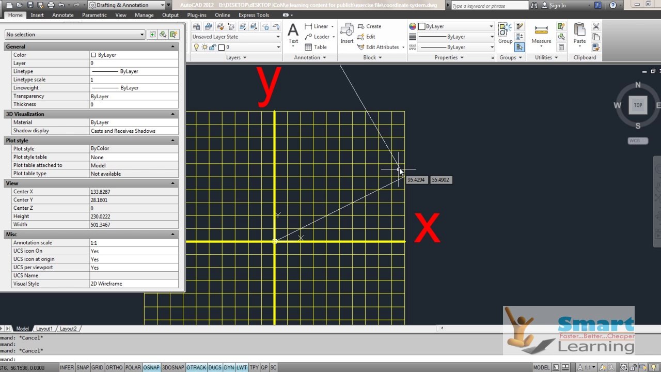This screenshot has width=661, height=372.
Task: Expand the Annotation panel title
Action: (310, 57)
